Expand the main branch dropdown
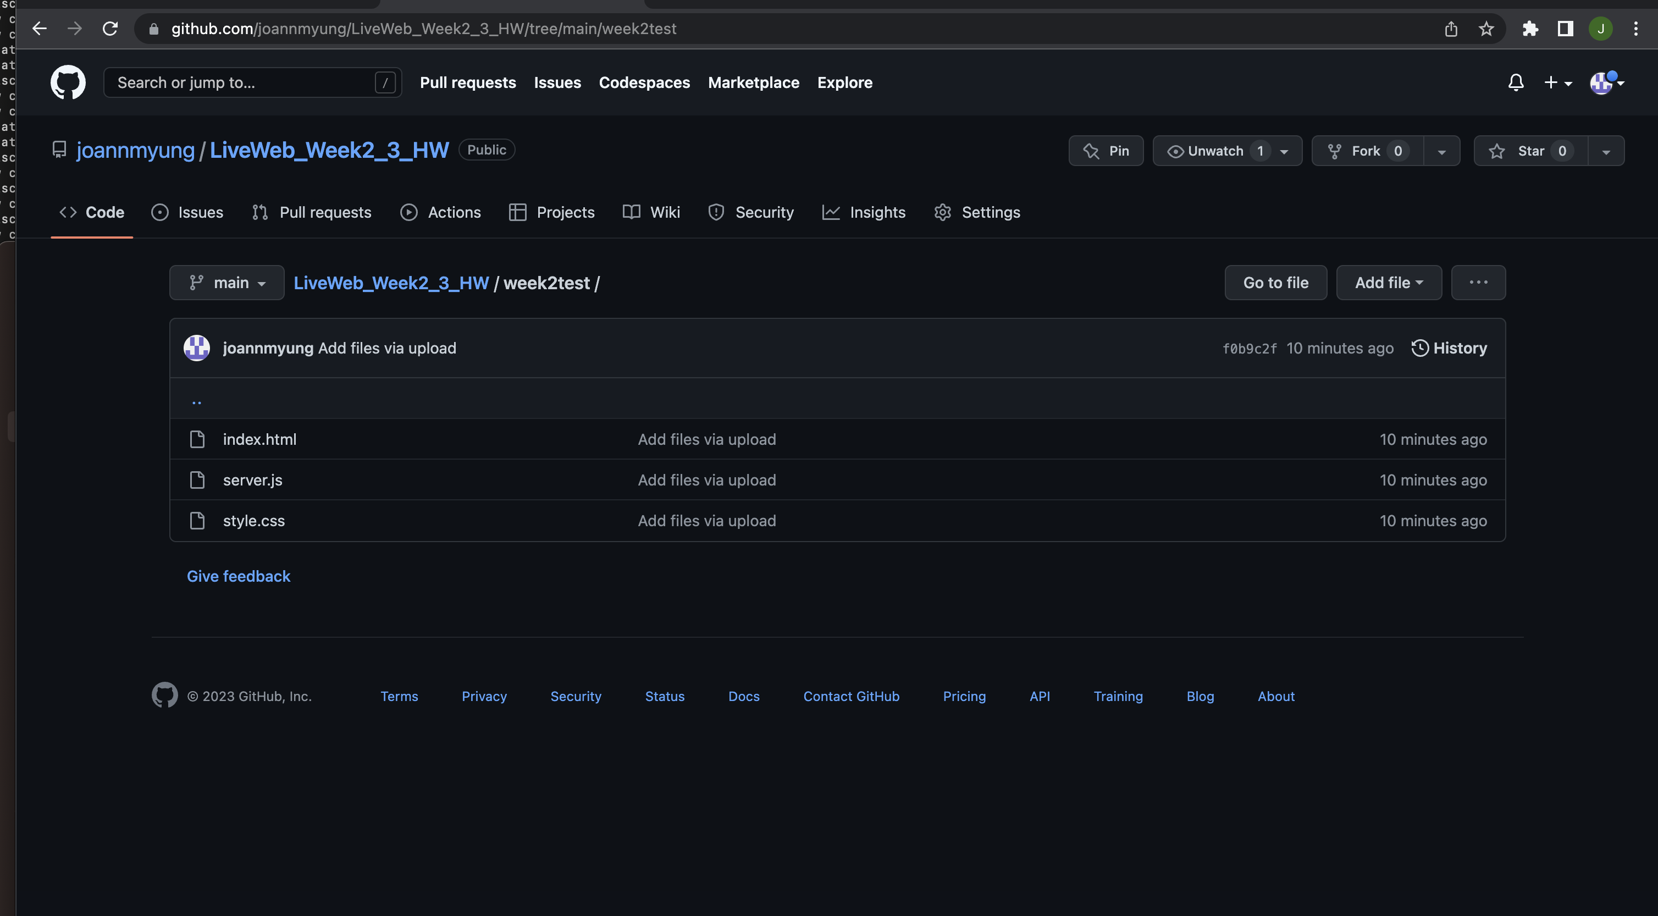Image resolution: width=1658 pixels, height=916 pixels. pos(226,283)
